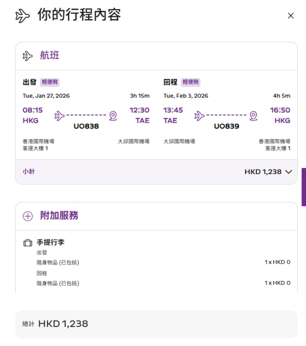Expand the 小計 HKD 1,238 chevron

(289, 171)
